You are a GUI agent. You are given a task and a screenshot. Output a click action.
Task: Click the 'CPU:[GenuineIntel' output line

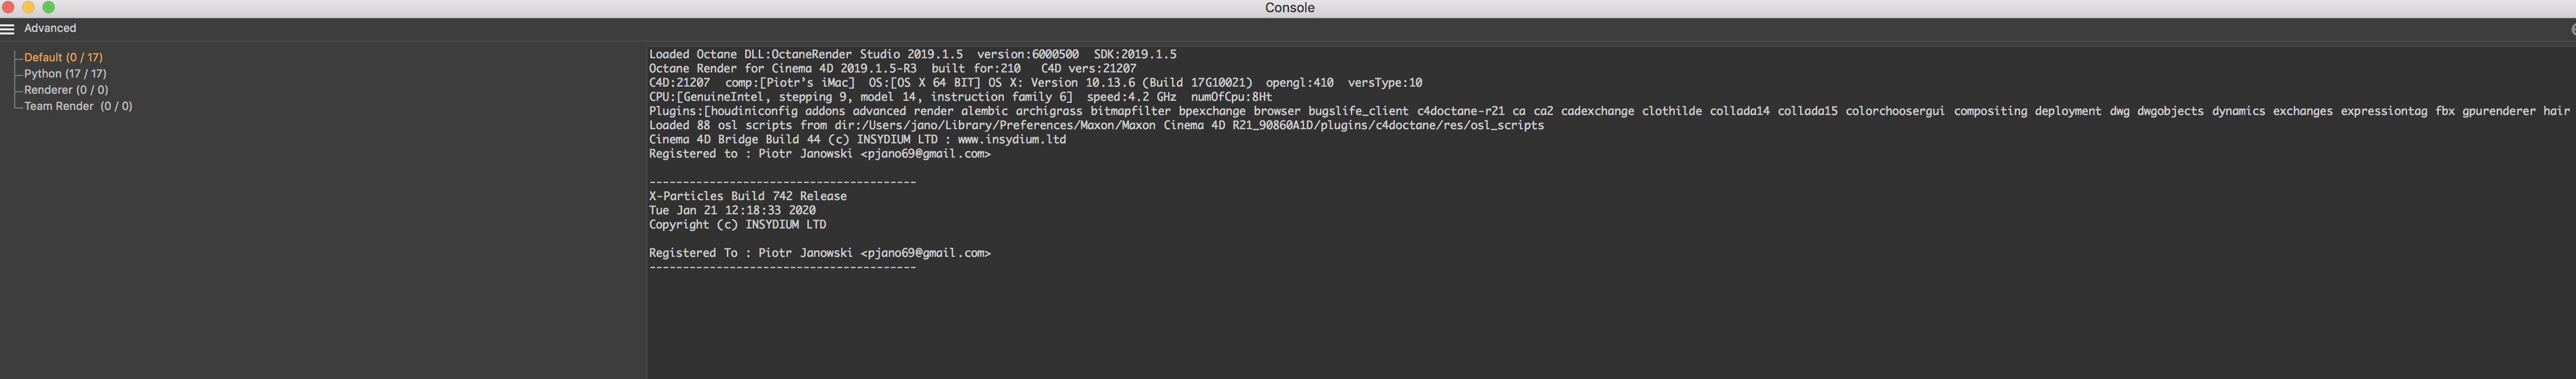click(960, 97)
